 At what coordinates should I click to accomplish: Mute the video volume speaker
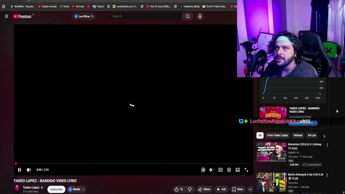pos(29,170)
